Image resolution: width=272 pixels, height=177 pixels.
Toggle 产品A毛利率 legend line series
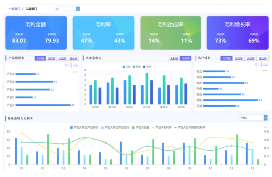tap(162, 128)
